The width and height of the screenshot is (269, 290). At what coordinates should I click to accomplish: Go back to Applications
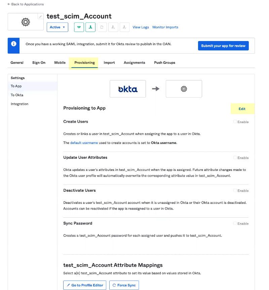[x=26, y=4]
